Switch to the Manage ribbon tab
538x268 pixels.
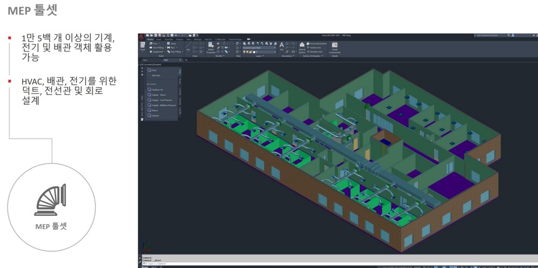(x=197, y=39)
